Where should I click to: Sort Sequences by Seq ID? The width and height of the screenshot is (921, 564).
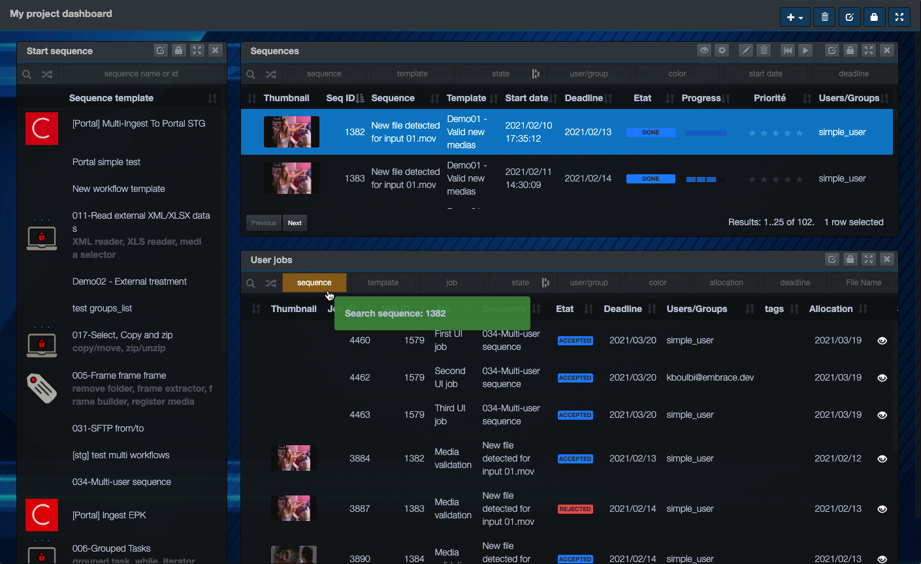click(x=361, y=99)
